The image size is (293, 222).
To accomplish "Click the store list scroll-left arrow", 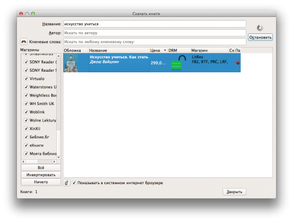I will click(23, 162).
